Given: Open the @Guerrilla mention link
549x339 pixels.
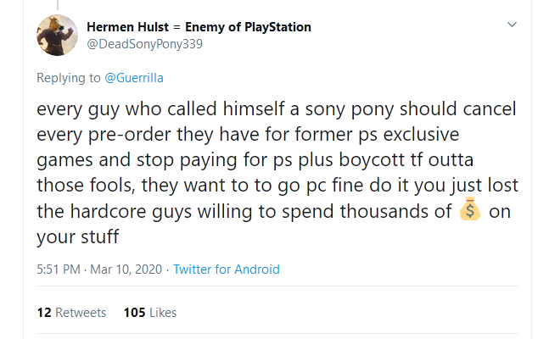Looking at the screenshot, I should pyautogui.click(x=133, y=78).
